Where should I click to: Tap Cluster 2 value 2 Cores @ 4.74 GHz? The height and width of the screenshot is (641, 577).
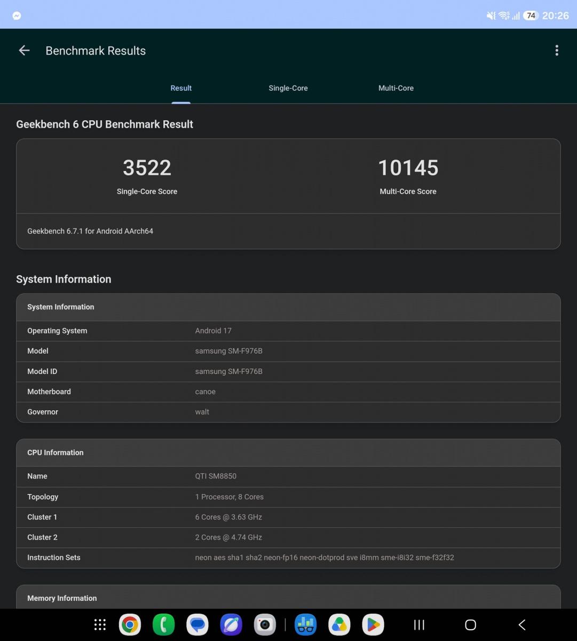pos(228,537)
